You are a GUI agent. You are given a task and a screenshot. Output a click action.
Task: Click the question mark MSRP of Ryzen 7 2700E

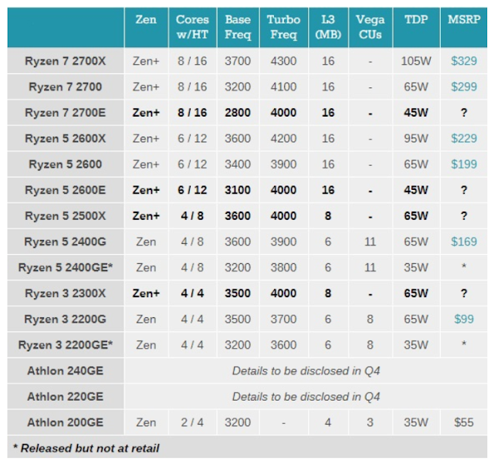[464, 113]
